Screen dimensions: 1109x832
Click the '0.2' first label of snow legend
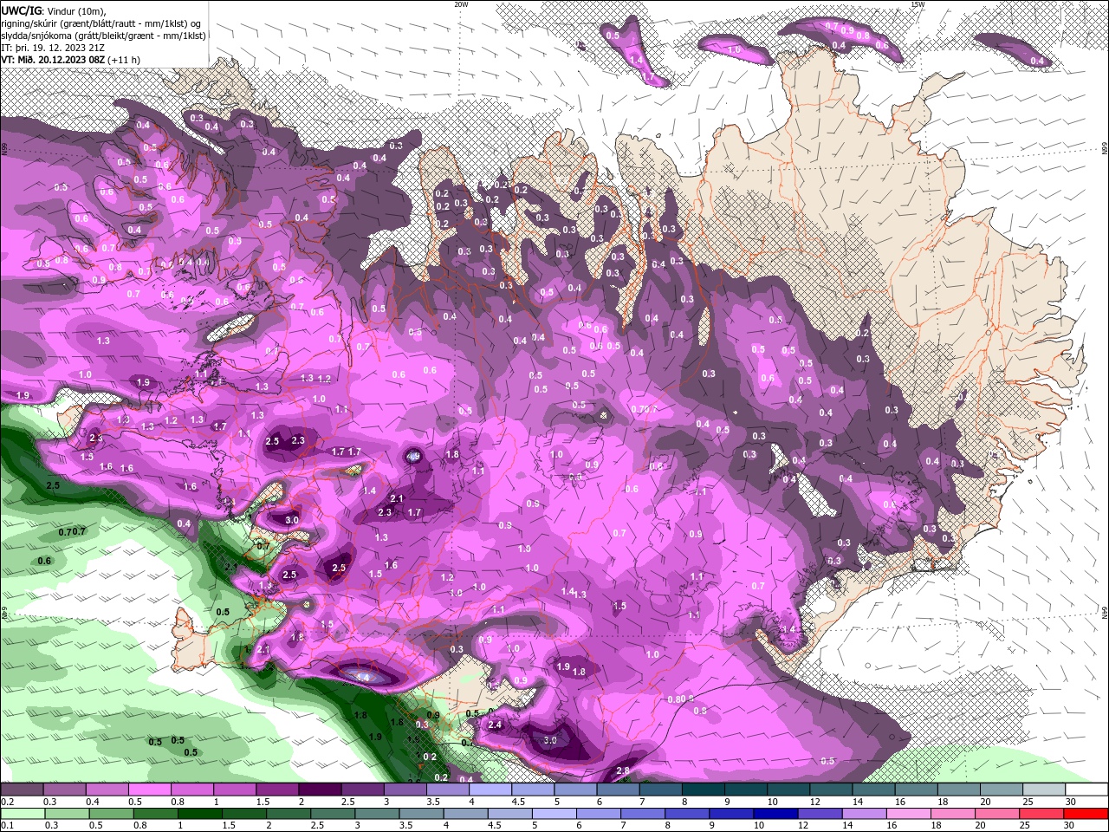pos(7,802)
